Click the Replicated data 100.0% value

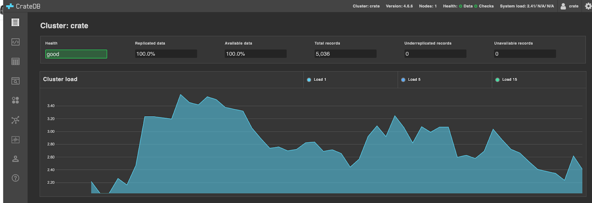coord(165,54)
